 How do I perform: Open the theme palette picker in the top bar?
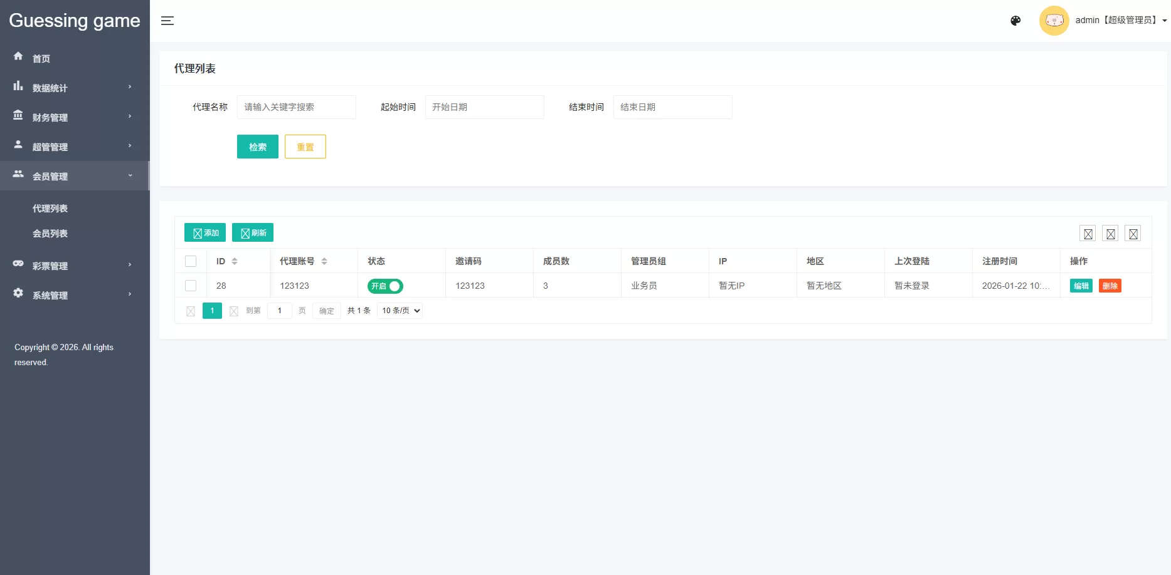pyautogui.click(x=1015, y=20)
